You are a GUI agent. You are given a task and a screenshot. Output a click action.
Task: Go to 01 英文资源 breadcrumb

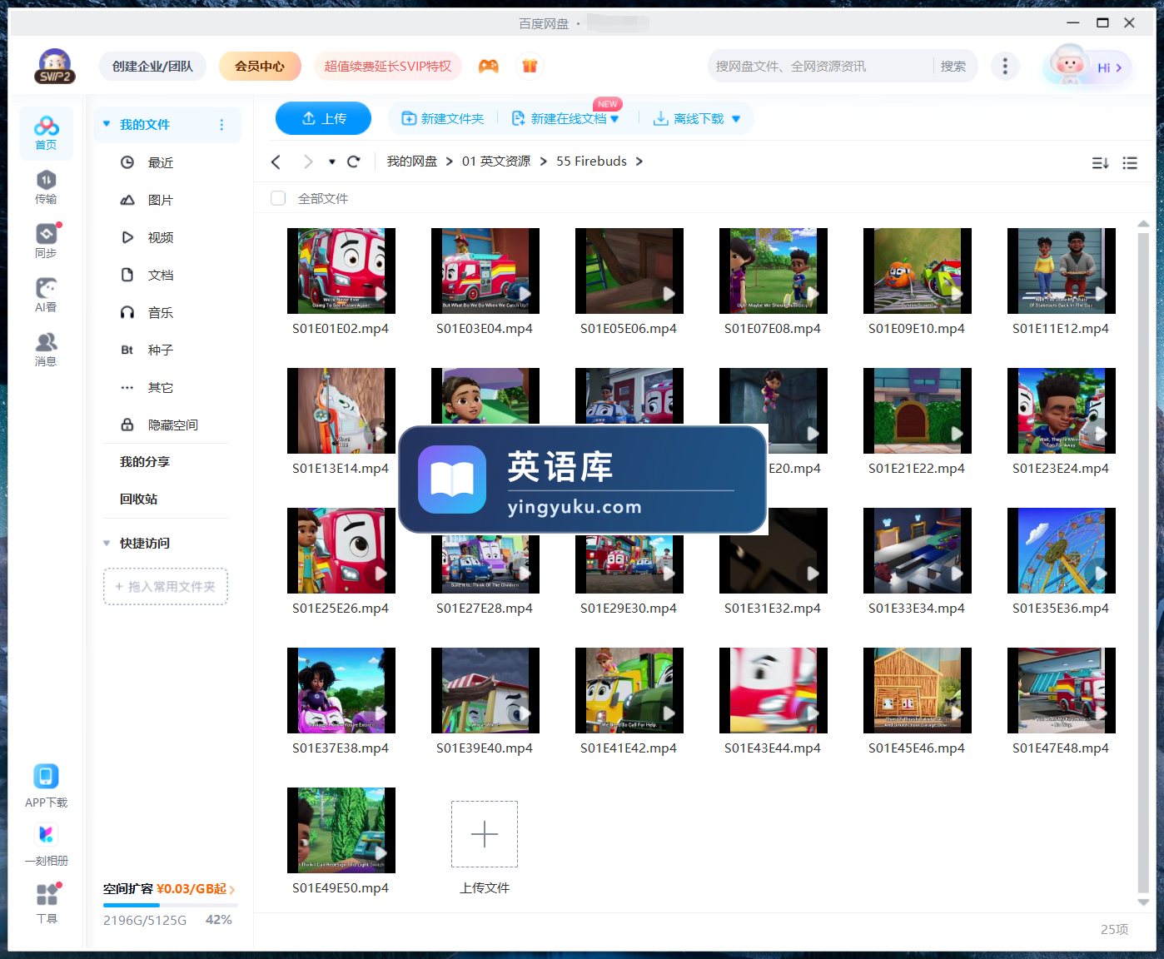[496, 161]
